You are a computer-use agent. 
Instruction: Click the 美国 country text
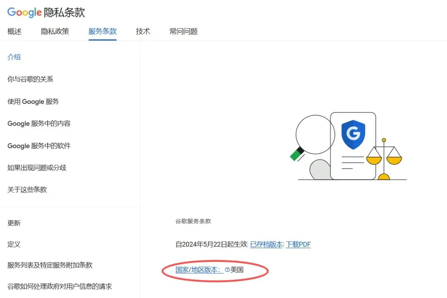pos(237,270)
